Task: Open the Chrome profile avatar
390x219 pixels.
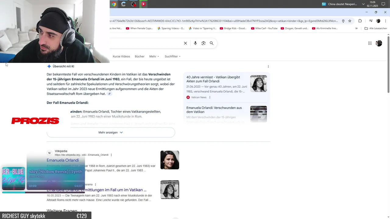Action: 378,21
